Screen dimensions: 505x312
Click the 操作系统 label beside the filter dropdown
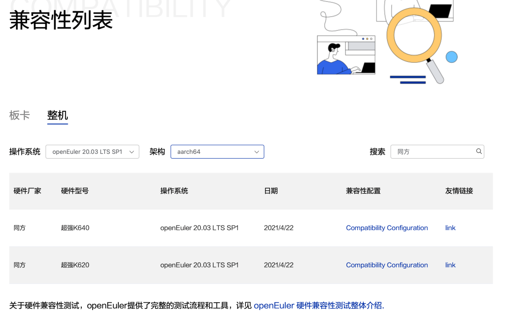pyautogui.click(x=25, y=152)
